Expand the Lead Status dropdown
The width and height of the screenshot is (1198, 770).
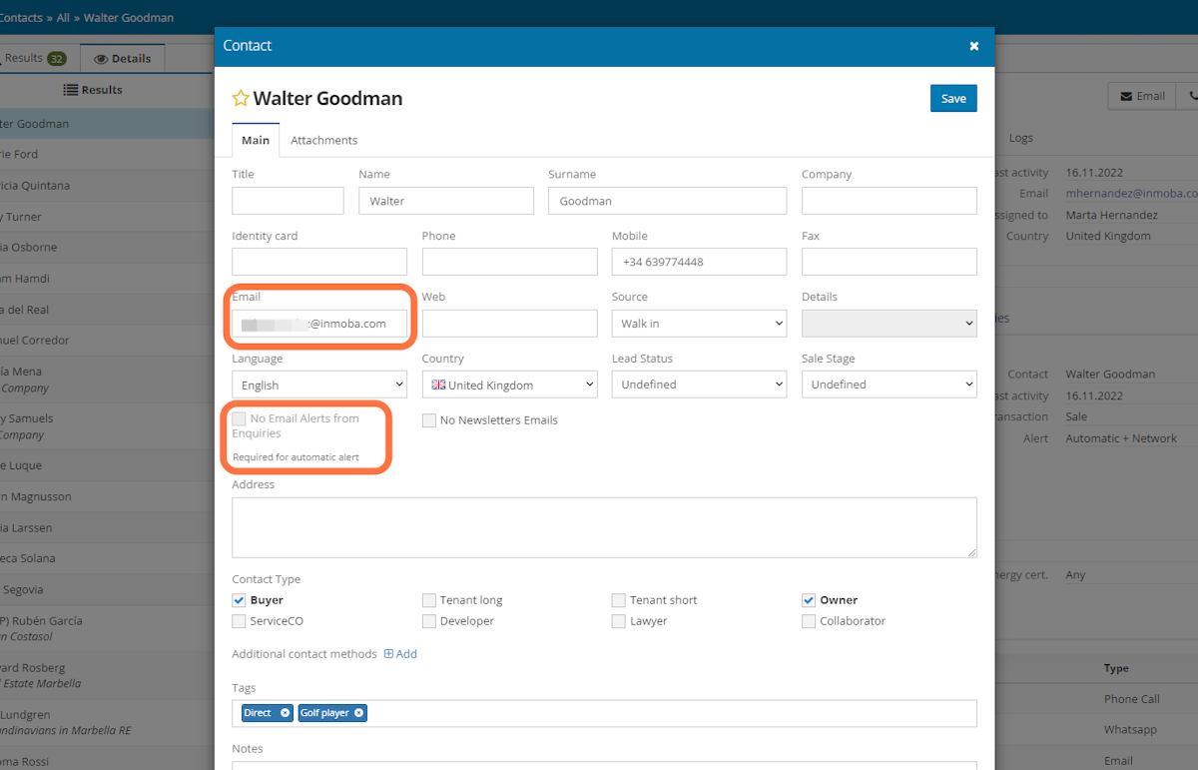point(698,384)
